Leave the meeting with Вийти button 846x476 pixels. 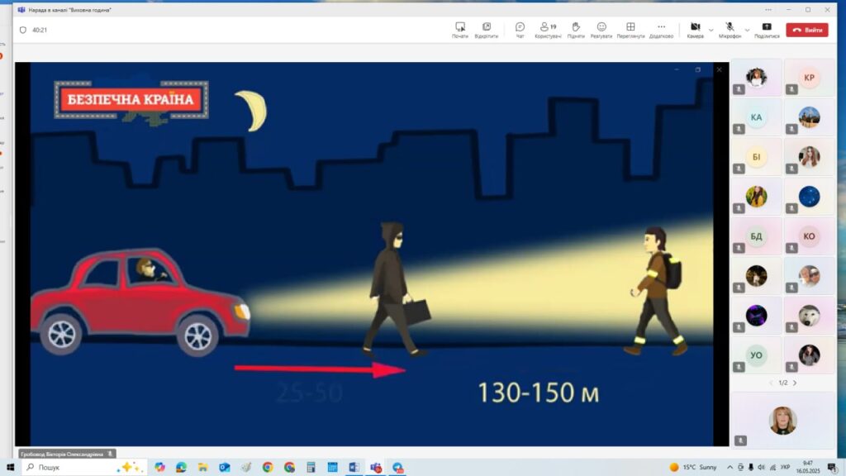click(x=807, y=30)
